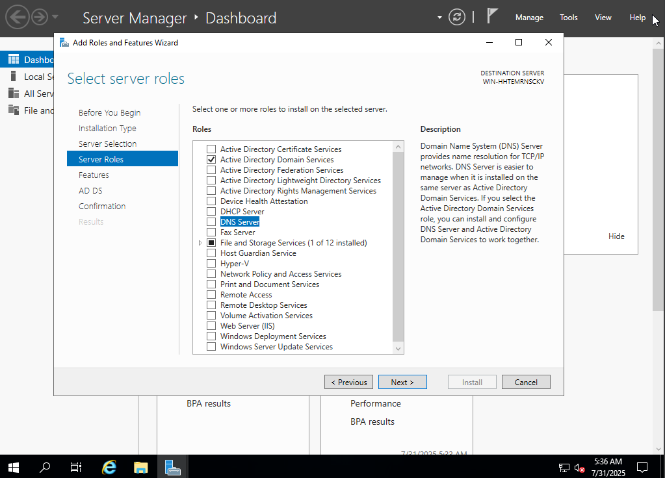Open the Tools menu
This screenshot has height=478, width=665.
pos(569,18)
